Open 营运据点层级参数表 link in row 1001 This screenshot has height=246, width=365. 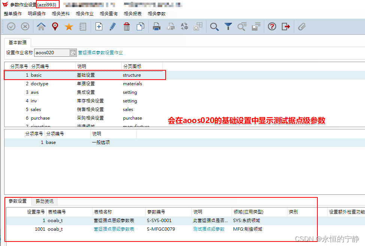point(114,229)
